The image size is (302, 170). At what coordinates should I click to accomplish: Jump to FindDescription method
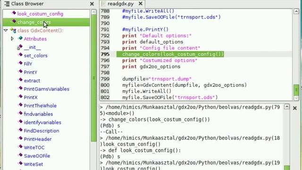click(x=42, y=131)
